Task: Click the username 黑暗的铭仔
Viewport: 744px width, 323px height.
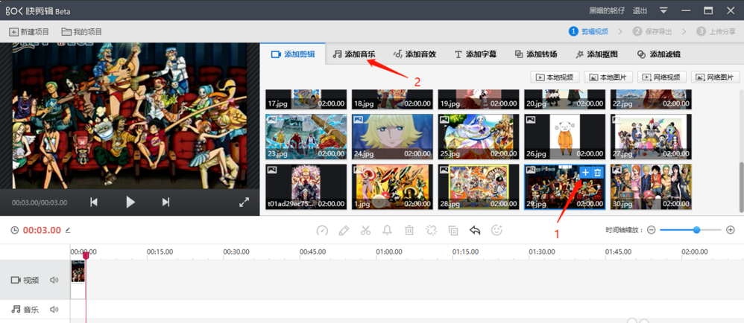Action: click(607, 10)
